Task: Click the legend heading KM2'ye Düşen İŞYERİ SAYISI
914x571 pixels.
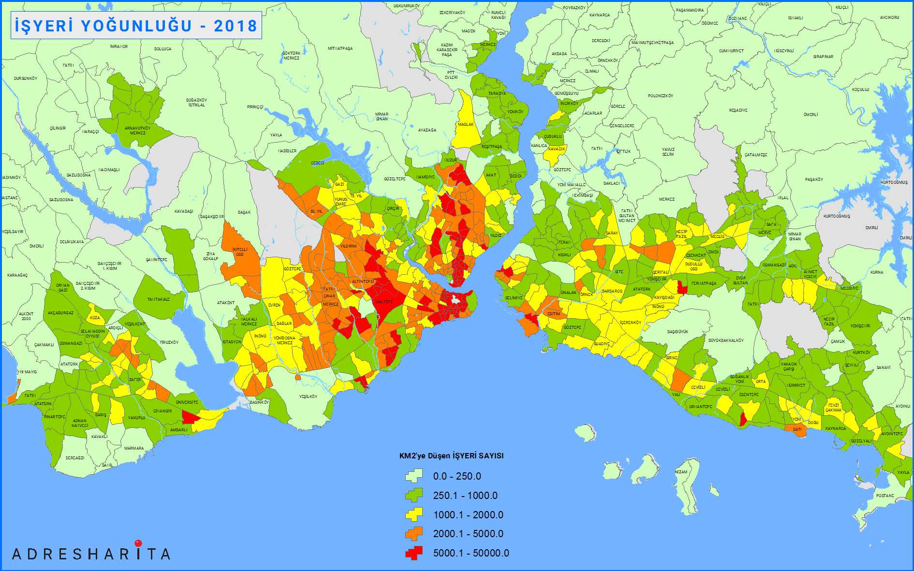Action: click(451, 456)
